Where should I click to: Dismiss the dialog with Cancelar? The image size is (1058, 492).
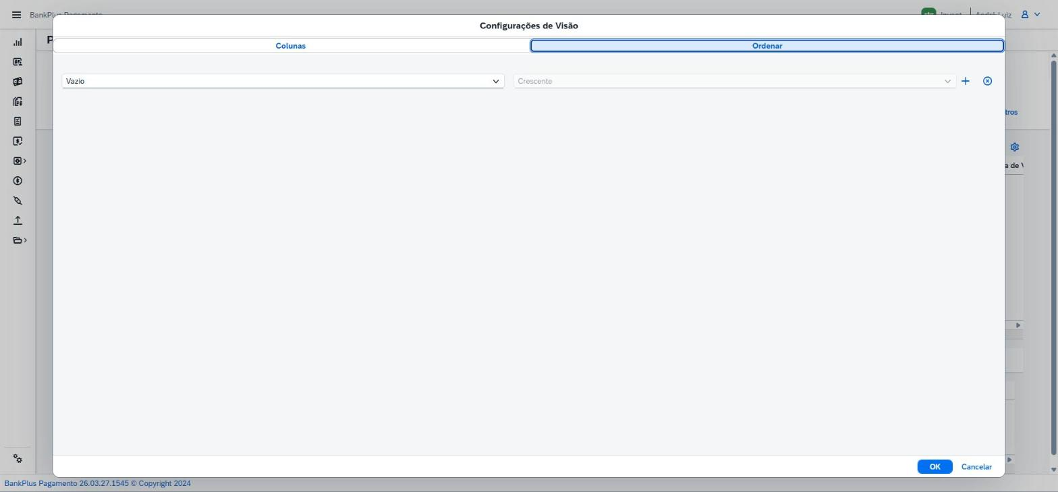pyautogui.click(x=976, y=467)
